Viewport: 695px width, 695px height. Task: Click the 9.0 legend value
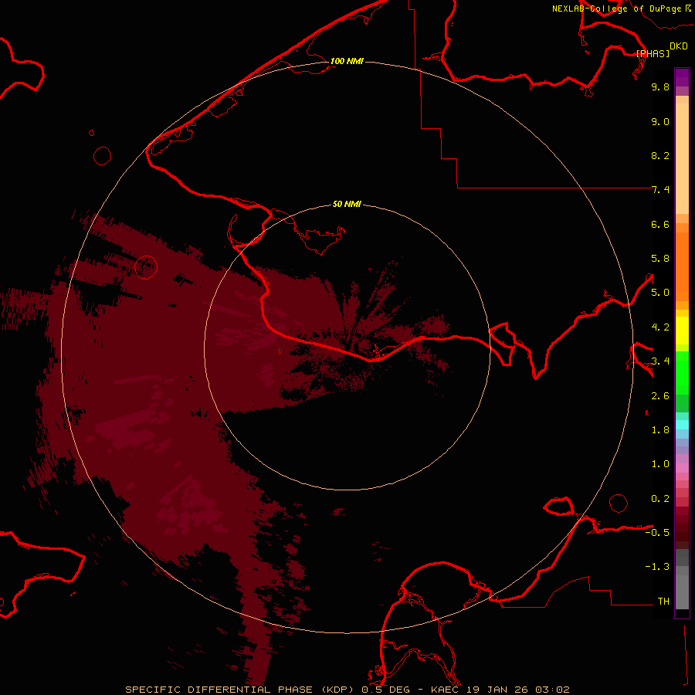tap(660, 121)
